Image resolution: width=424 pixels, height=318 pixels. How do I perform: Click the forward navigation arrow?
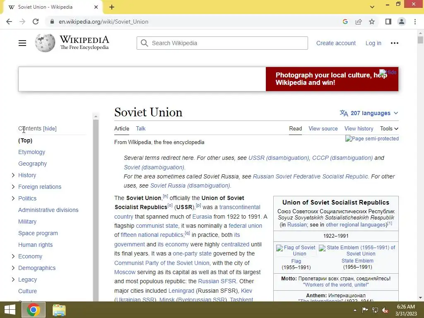coord(22,22)
